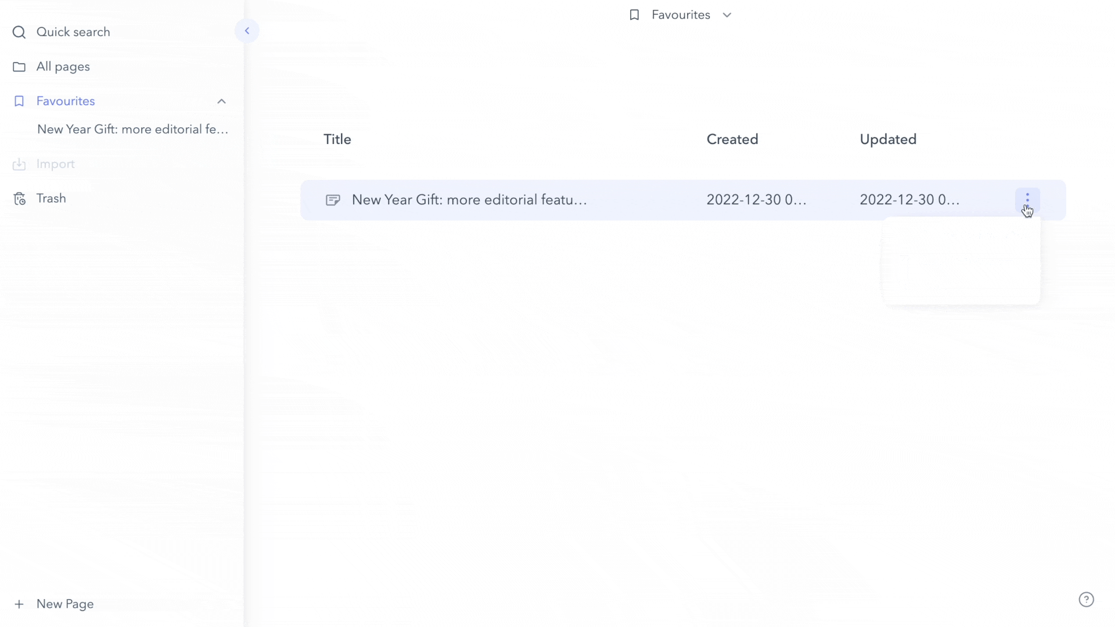1115x627 pixels.
Task: Click the Favourites bookmark icon in sidebar
Action: tap(20, 100)
